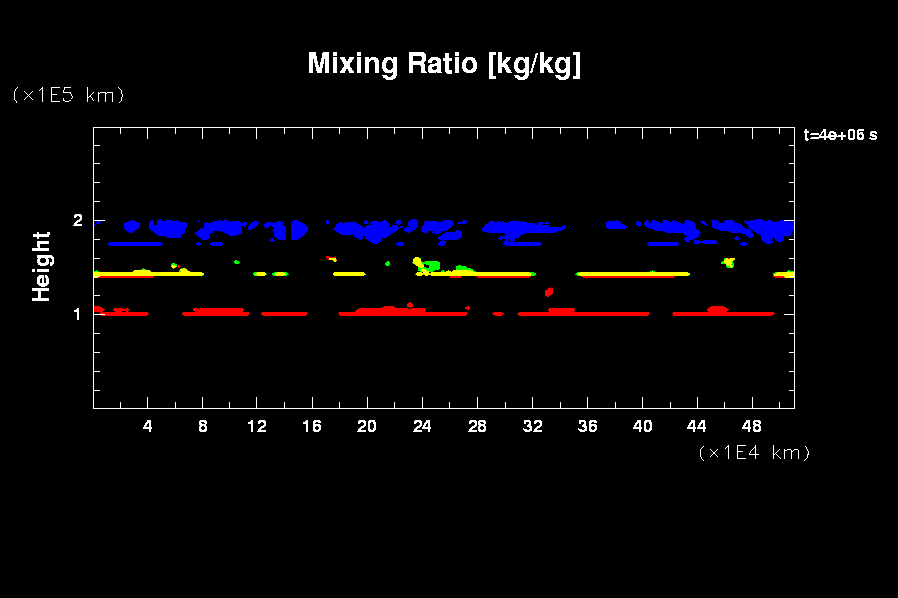Click the x-axis tick label "8"
The image size is (898, 598).
(x=203, y=426)
